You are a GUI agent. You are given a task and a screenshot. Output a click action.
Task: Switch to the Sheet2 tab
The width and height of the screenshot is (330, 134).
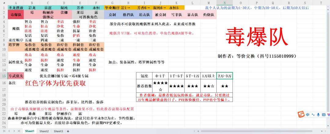[44, 131]
